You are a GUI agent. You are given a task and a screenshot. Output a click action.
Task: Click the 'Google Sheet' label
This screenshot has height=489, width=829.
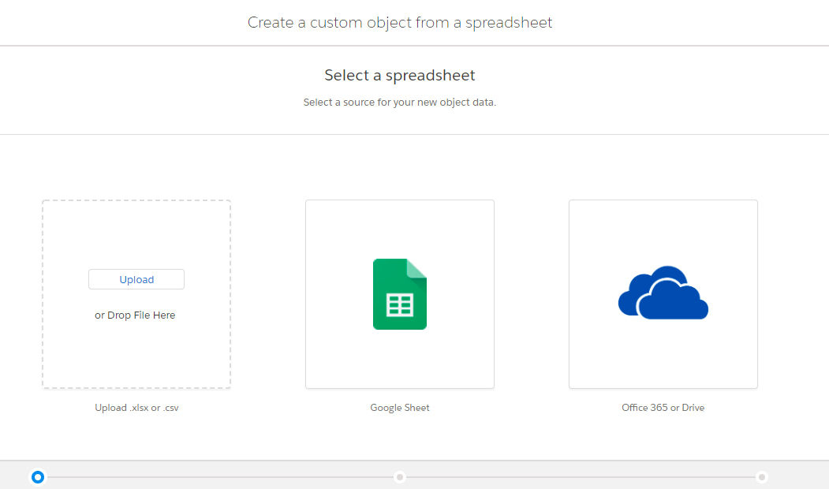(400, 408)
